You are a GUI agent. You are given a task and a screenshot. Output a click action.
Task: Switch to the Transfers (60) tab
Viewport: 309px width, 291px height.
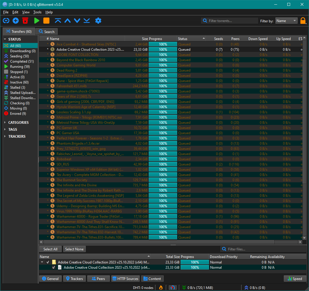19,32
